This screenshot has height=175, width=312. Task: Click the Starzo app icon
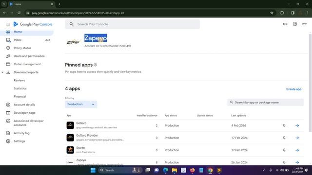point(70,150)
